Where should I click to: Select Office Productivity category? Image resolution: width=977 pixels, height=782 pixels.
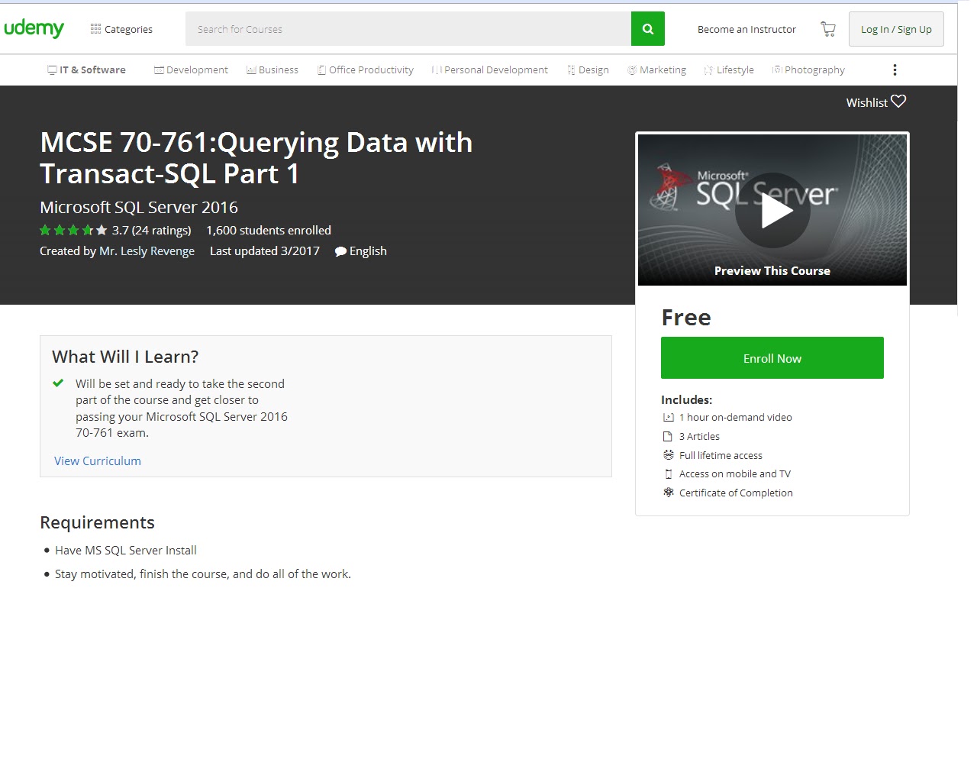pyautogui.click(x=366, y=69)
